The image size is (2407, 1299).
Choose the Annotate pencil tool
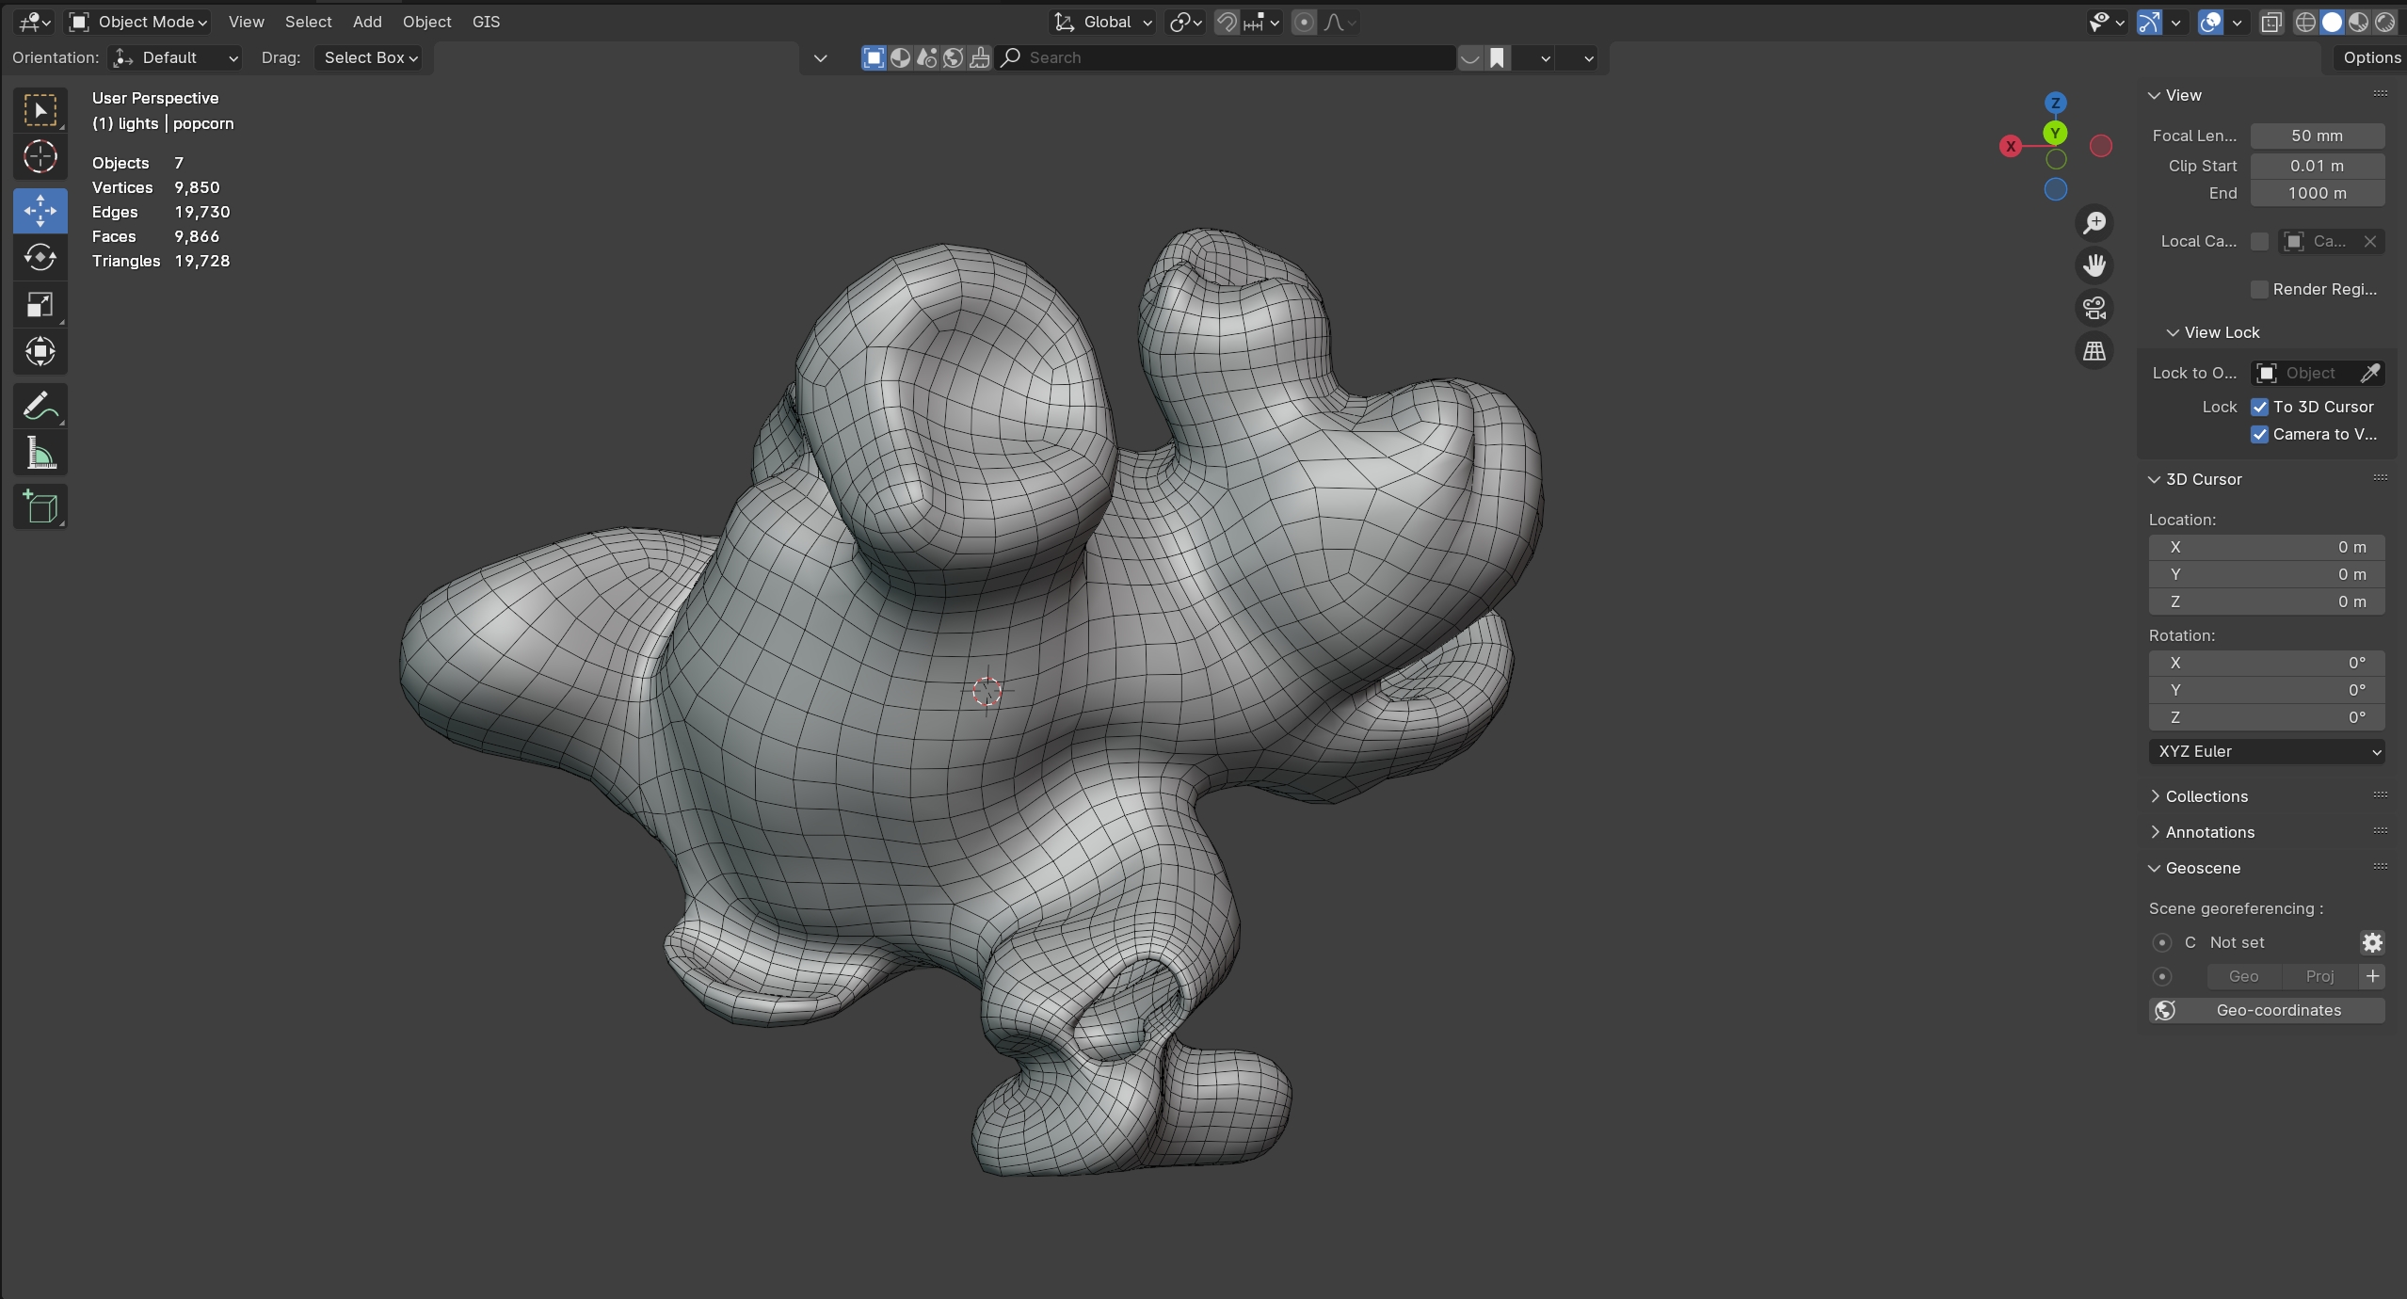(40, 407)
